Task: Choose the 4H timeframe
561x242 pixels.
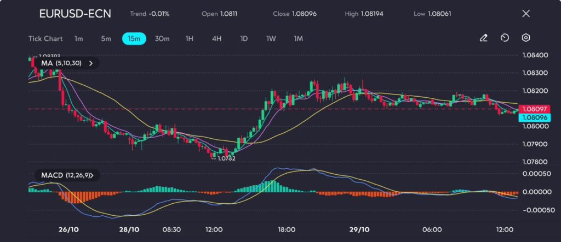Action: tap(216, 39)
